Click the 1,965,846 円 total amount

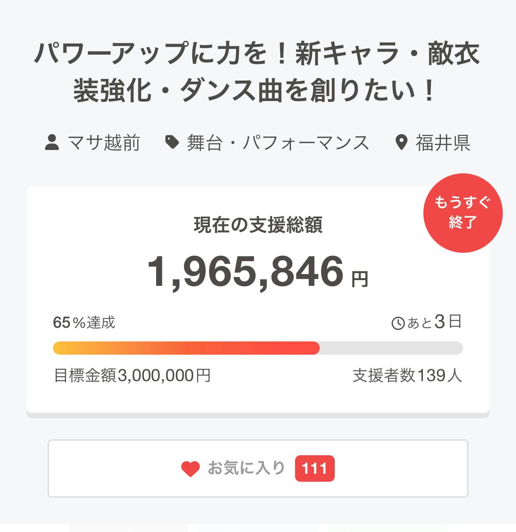(x=246, y=272)
